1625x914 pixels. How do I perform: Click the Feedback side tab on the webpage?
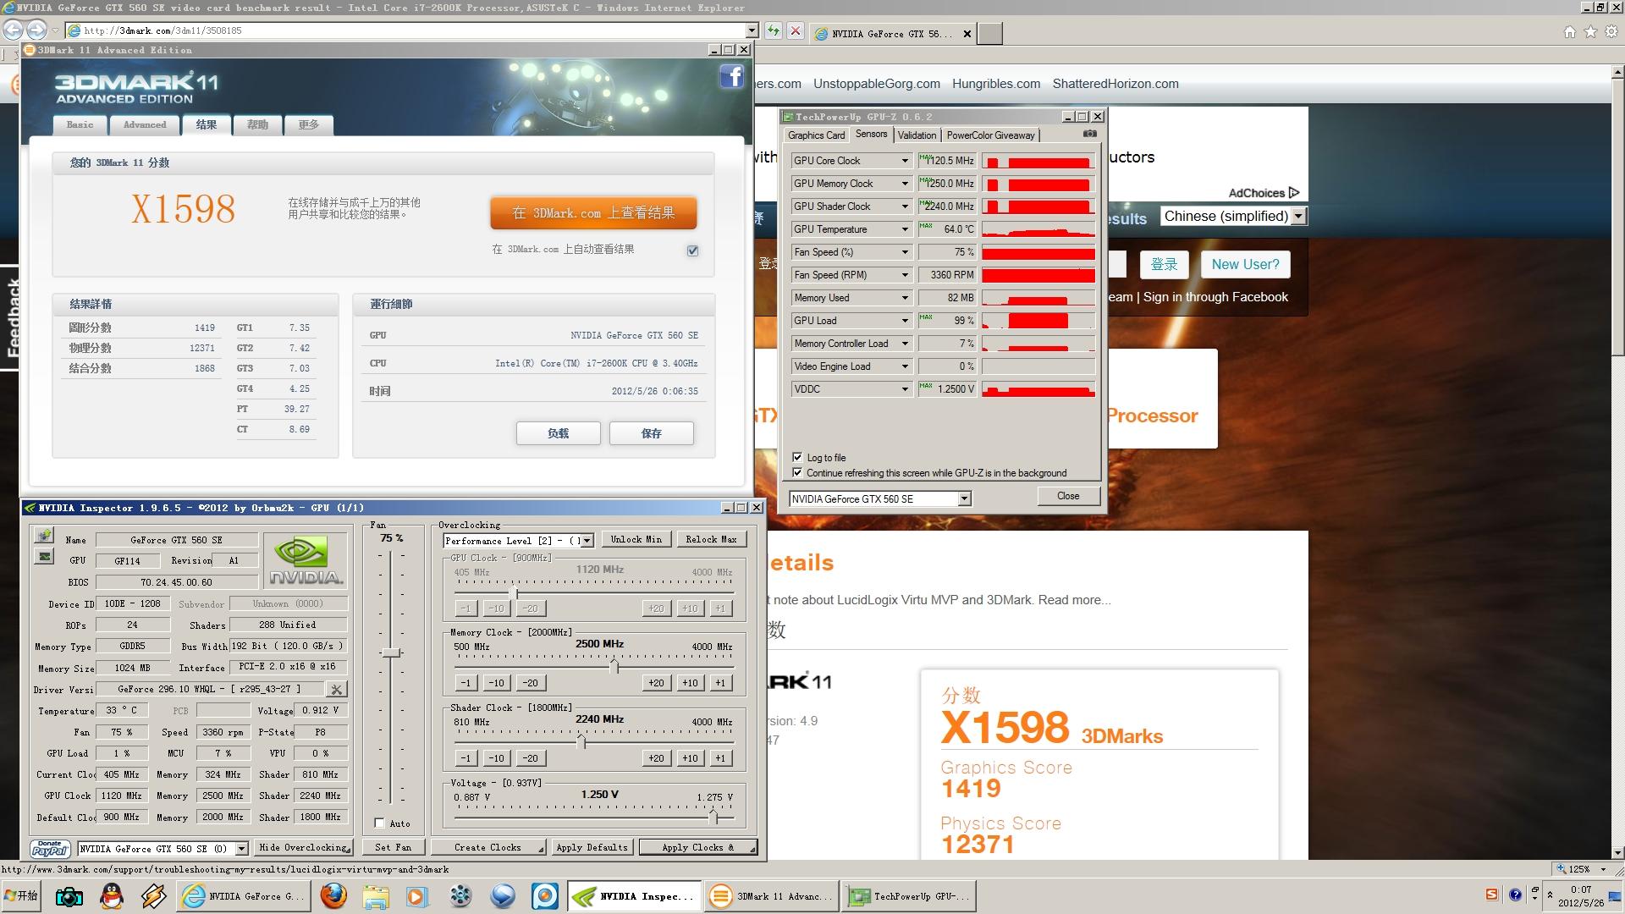[11, 317]
